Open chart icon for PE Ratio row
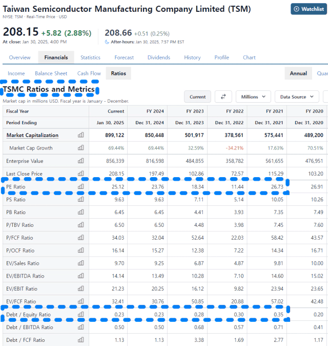This screenshot has width=328, height=346. tap(80, 186)
